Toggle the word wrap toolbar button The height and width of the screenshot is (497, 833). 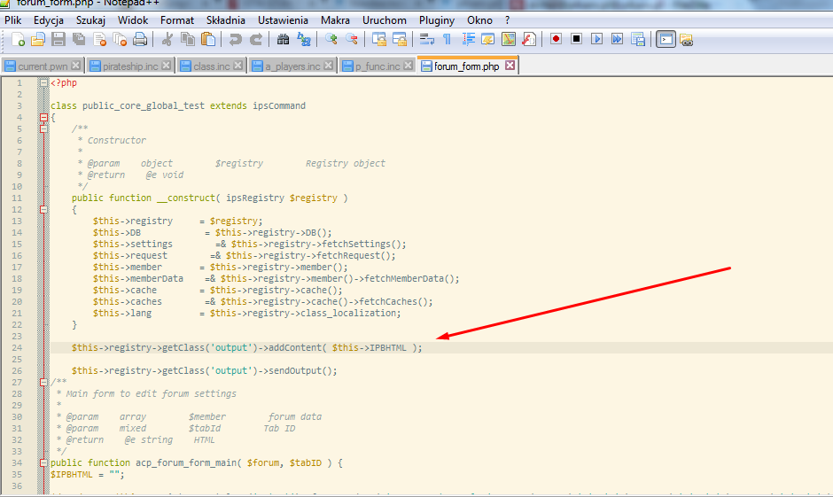pyautogui.click(x=426, y=39)
